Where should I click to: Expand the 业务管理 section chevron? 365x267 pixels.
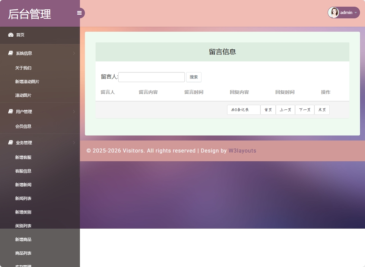point(74,143)
